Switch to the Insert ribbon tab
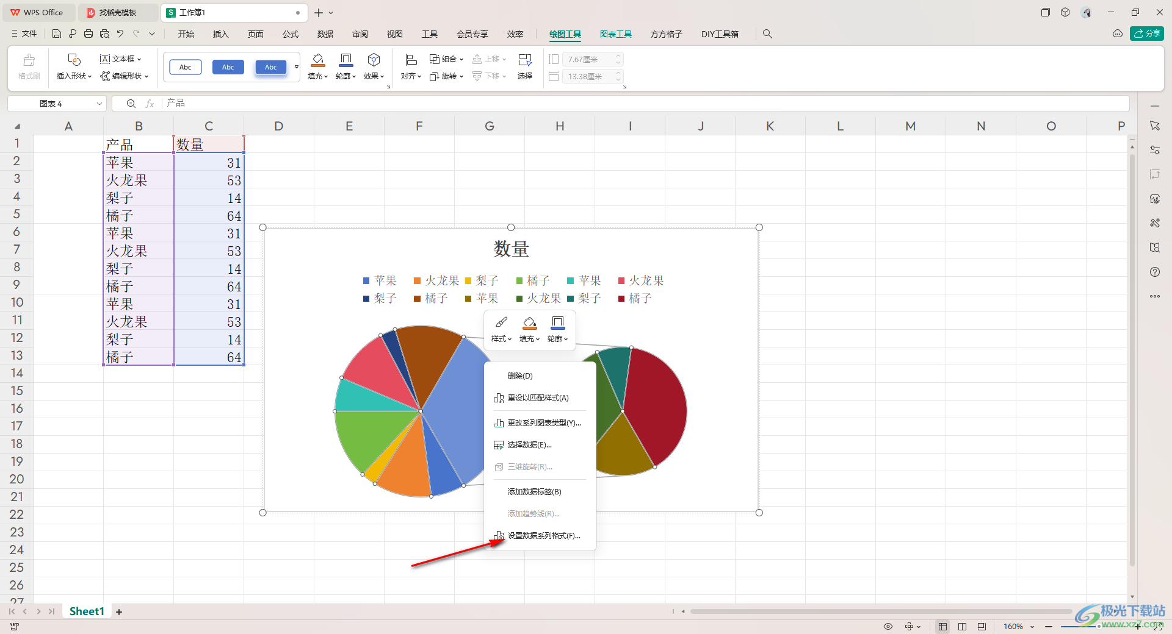 click(x=220, y=34)
